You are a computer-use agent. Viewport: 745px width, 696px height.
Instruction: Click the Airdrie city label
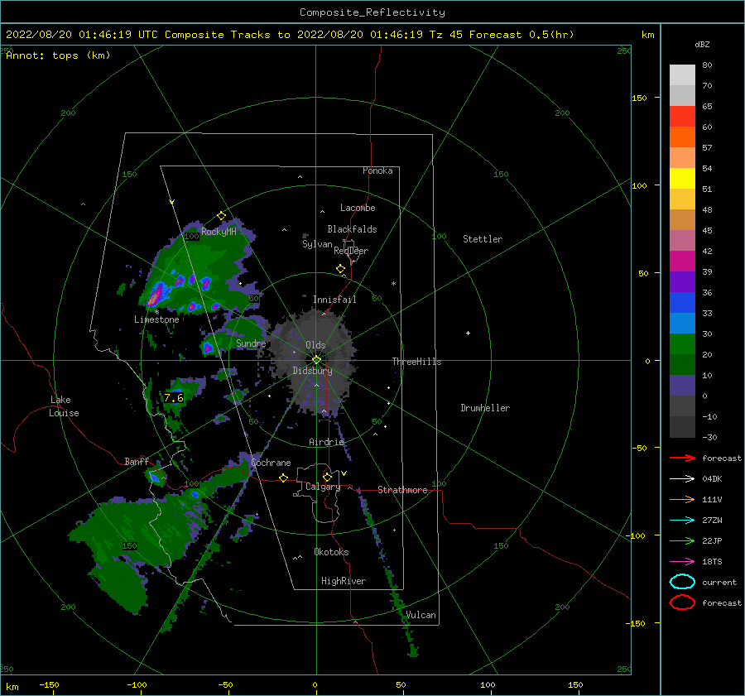coord(326,442)
